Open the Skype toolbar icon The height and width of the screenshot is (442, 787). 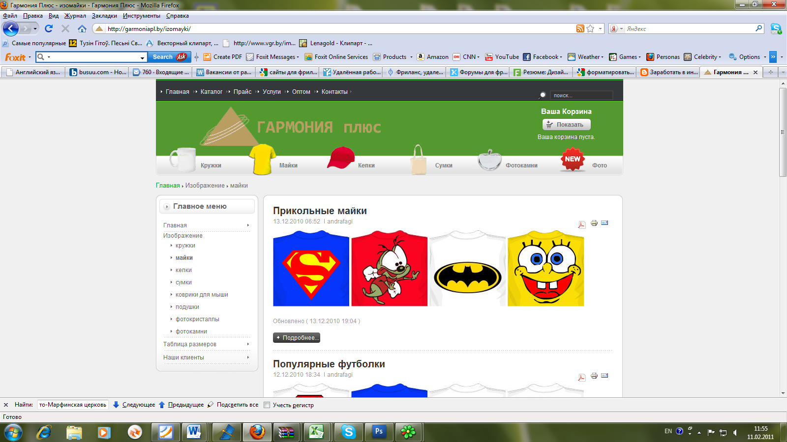click(x=776, y=28)
